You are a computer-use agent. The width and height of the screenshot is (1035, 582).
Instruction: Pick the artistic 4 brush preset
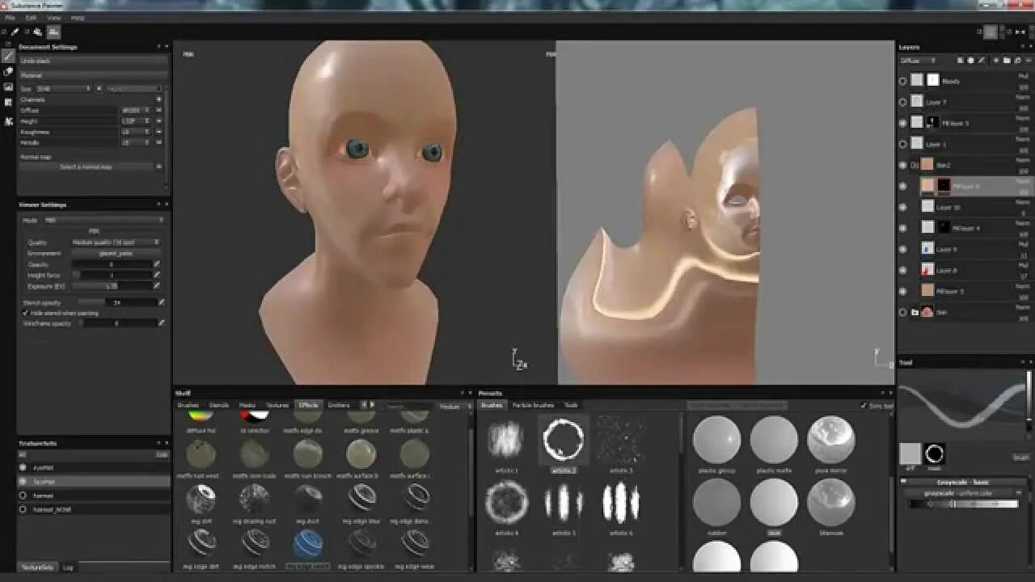pos(506,507)
